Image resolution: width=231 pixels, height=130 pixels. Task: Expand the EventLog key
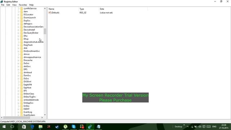18,112
